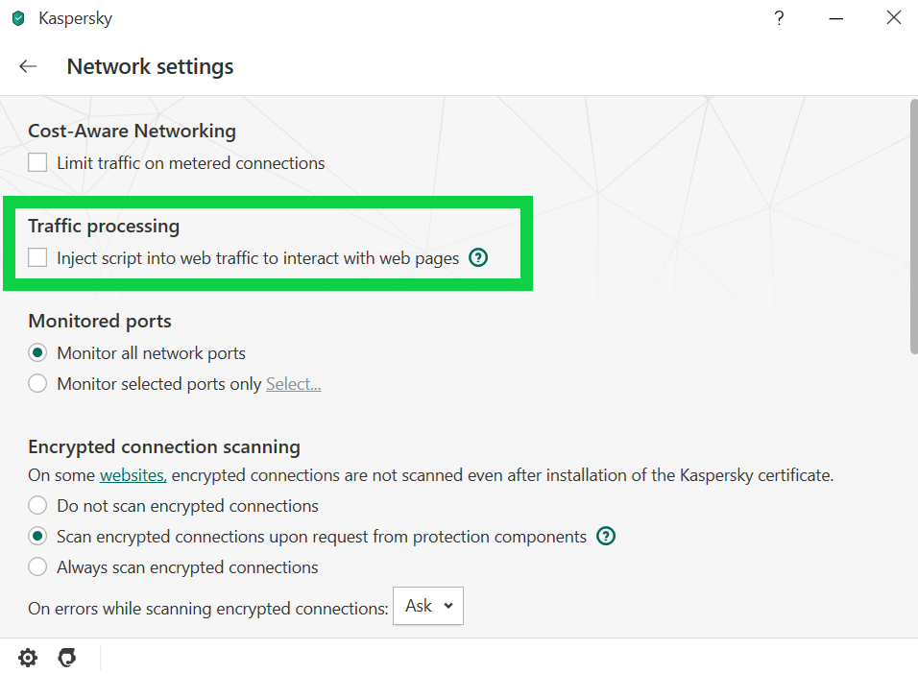The image size is (918, 674).
Task: Select Do not scan encrypted connections
Action: [37, 506]
